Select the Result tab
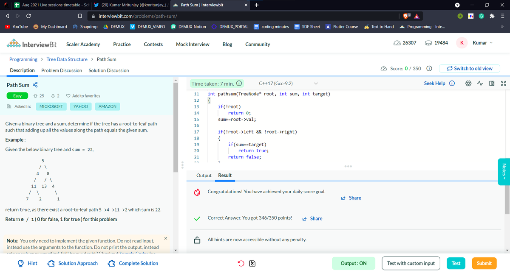 point(225,175)
